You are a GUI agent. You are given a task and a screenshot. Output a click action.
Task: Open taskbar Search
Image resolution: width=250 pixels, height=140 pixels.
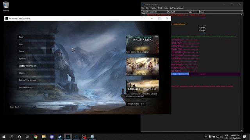(12, 136)
